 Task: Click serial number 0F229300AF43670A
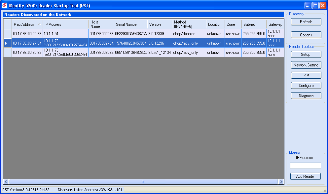[130, 34]
